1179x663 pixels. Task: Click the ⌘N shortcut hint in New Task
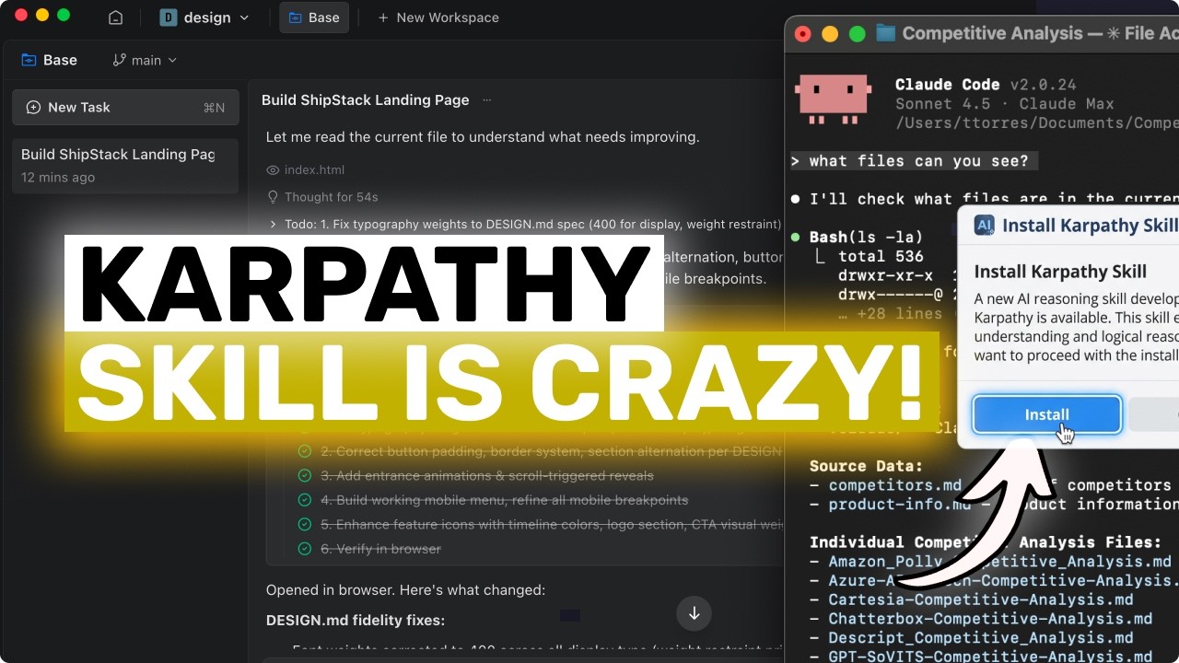click(x=214, y=108)
